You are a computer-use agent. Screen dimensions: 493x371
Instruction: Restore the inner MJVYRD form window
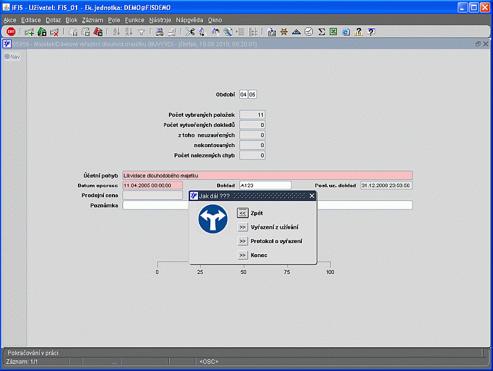coord(478,44)
